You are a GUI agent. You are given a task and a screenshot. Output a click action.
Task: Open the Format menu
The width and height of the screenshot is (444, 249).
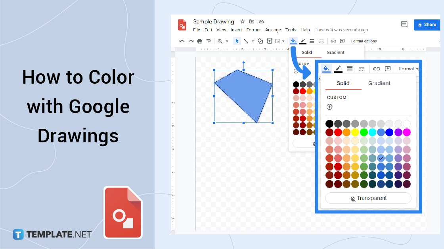[x=253, y=30]
